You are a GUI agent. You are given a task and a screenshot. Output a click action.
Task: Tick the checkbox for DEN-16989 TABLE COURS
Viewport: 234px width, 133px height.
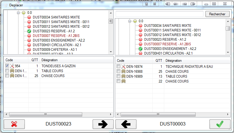pyautogui.click(x=119, y=76)
